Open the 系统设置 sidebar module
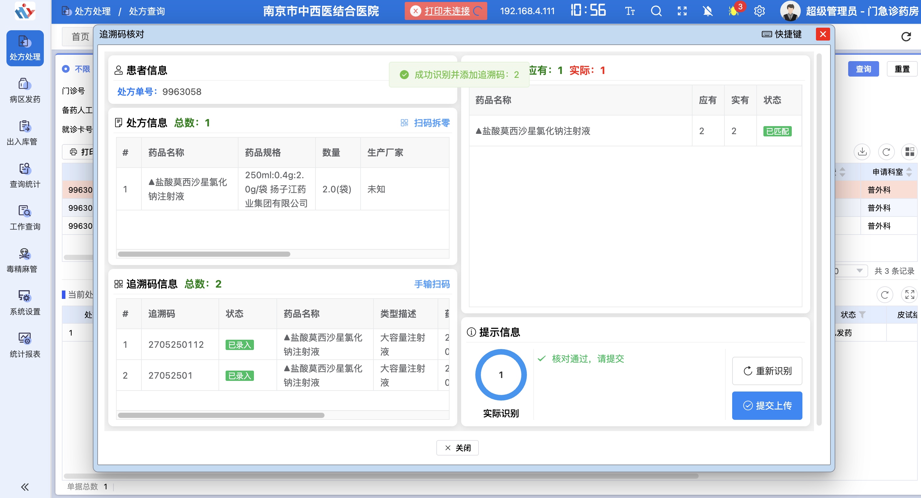 click(x=24, y=302)
